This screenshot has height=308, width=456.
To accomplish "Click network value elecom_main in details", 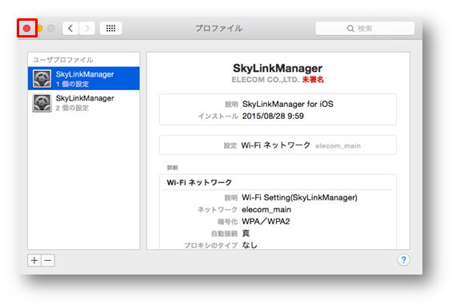I will click(x=266, y=209).
